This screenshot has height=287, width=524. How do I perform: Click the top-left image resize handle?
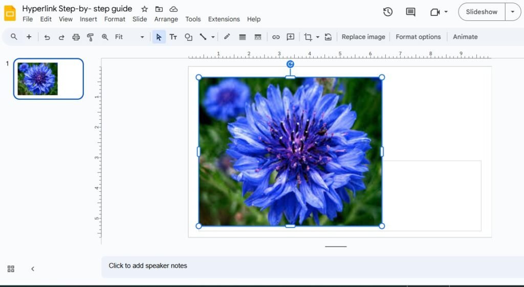199,78
